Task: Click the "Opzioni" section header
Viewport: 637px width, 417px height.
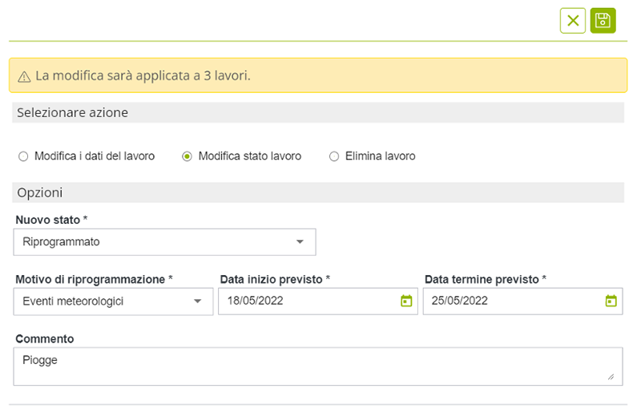Action: coord(40,192)
